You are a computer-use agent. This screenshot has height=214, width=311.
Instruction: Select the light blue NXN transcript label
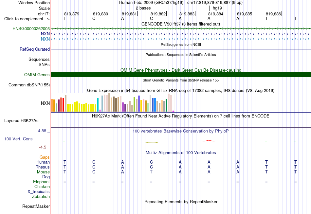point(45,39)
